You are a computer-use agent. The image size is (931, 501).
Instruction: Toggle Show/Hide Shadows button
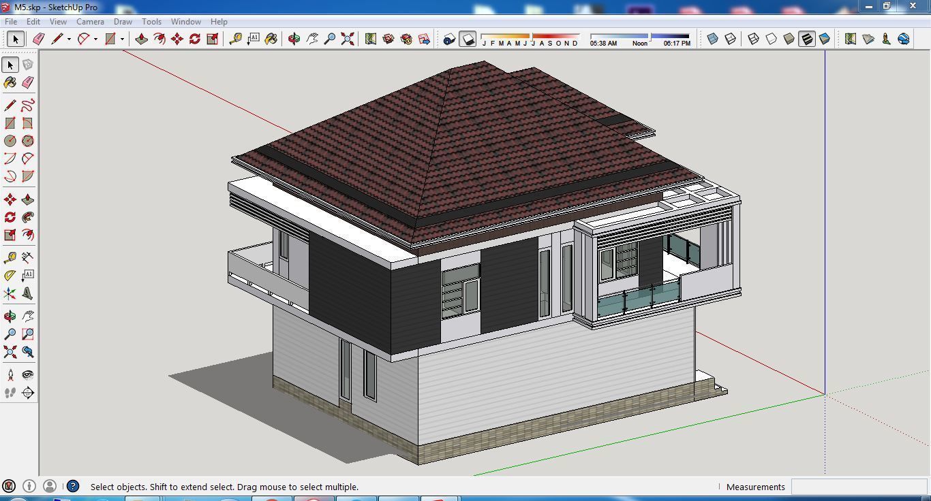click(468, 39)
